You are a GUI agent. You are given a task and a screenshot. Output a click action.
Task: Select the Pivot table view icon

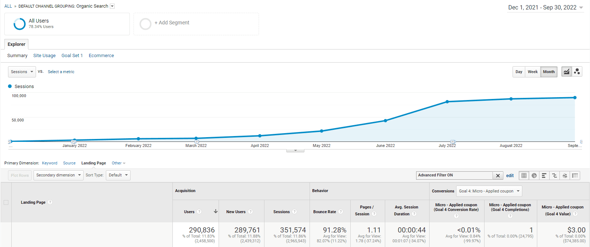coord(575,176)
